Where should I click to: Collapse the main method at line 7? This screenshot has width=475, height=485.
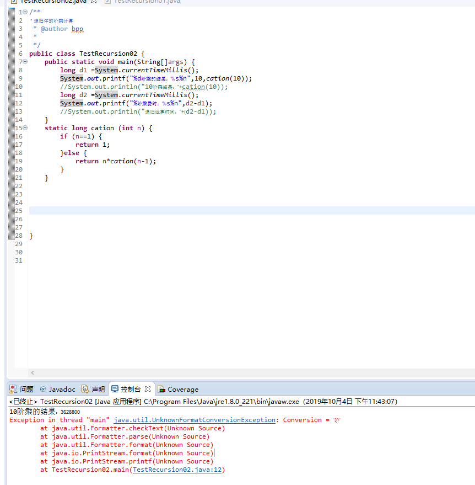click(25, 62)
